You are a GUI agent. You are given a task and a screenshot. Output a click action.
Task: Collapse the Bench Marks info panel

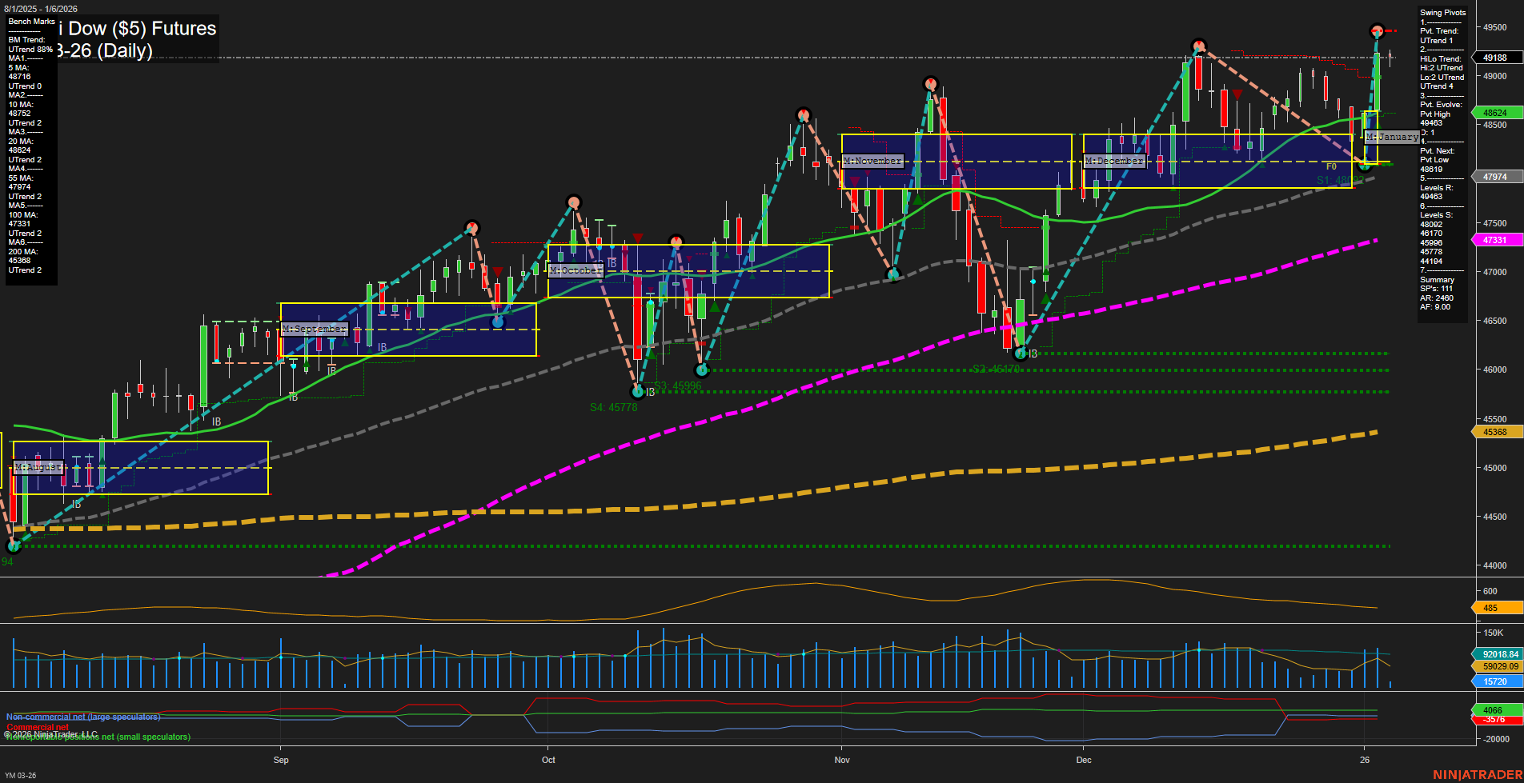point(30,22)
